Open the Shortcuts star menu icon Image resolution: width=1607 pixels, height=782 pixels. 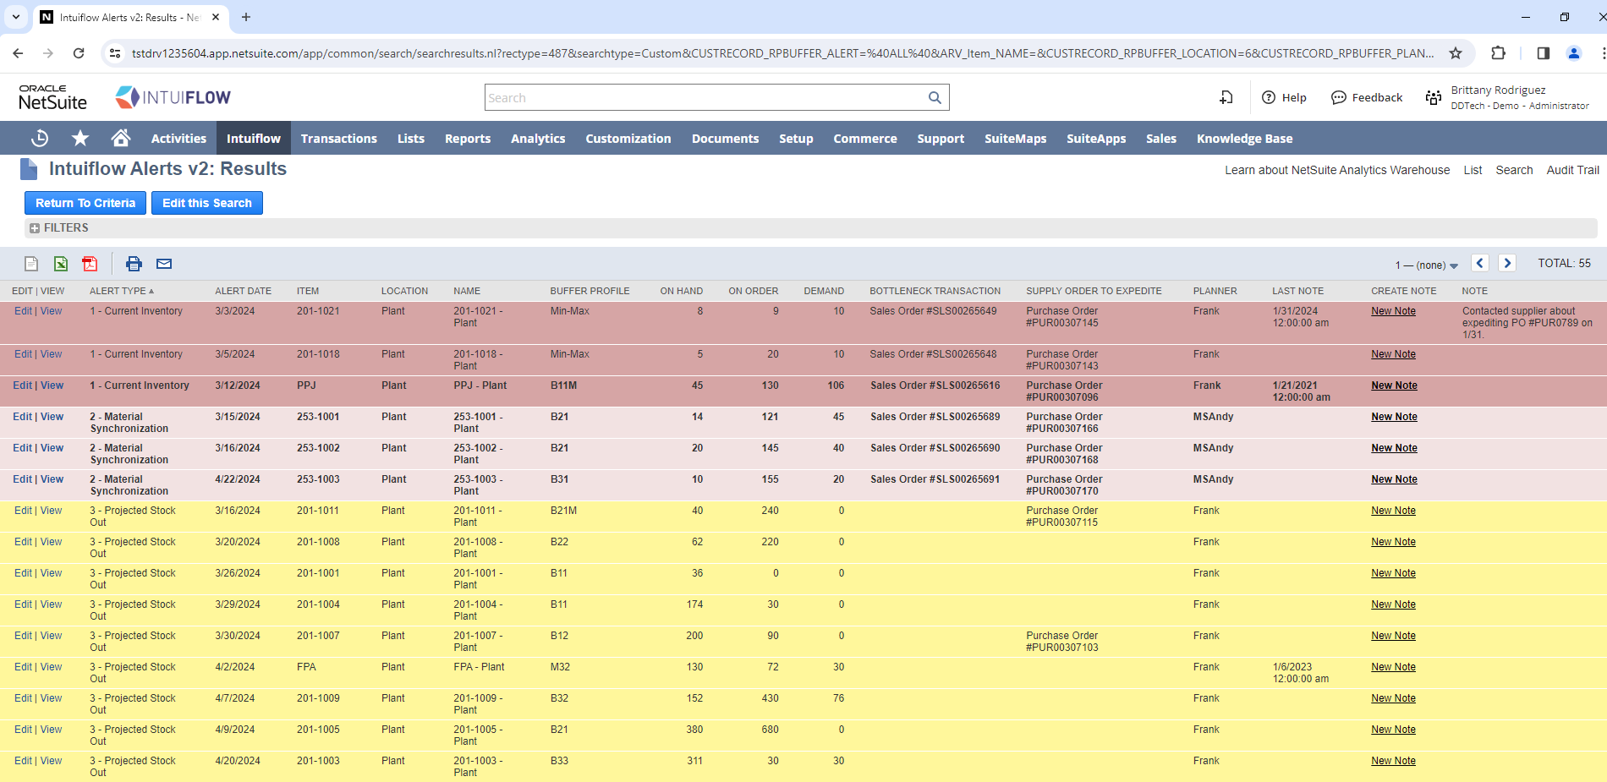pyautogui.click(x=80, y=138)
